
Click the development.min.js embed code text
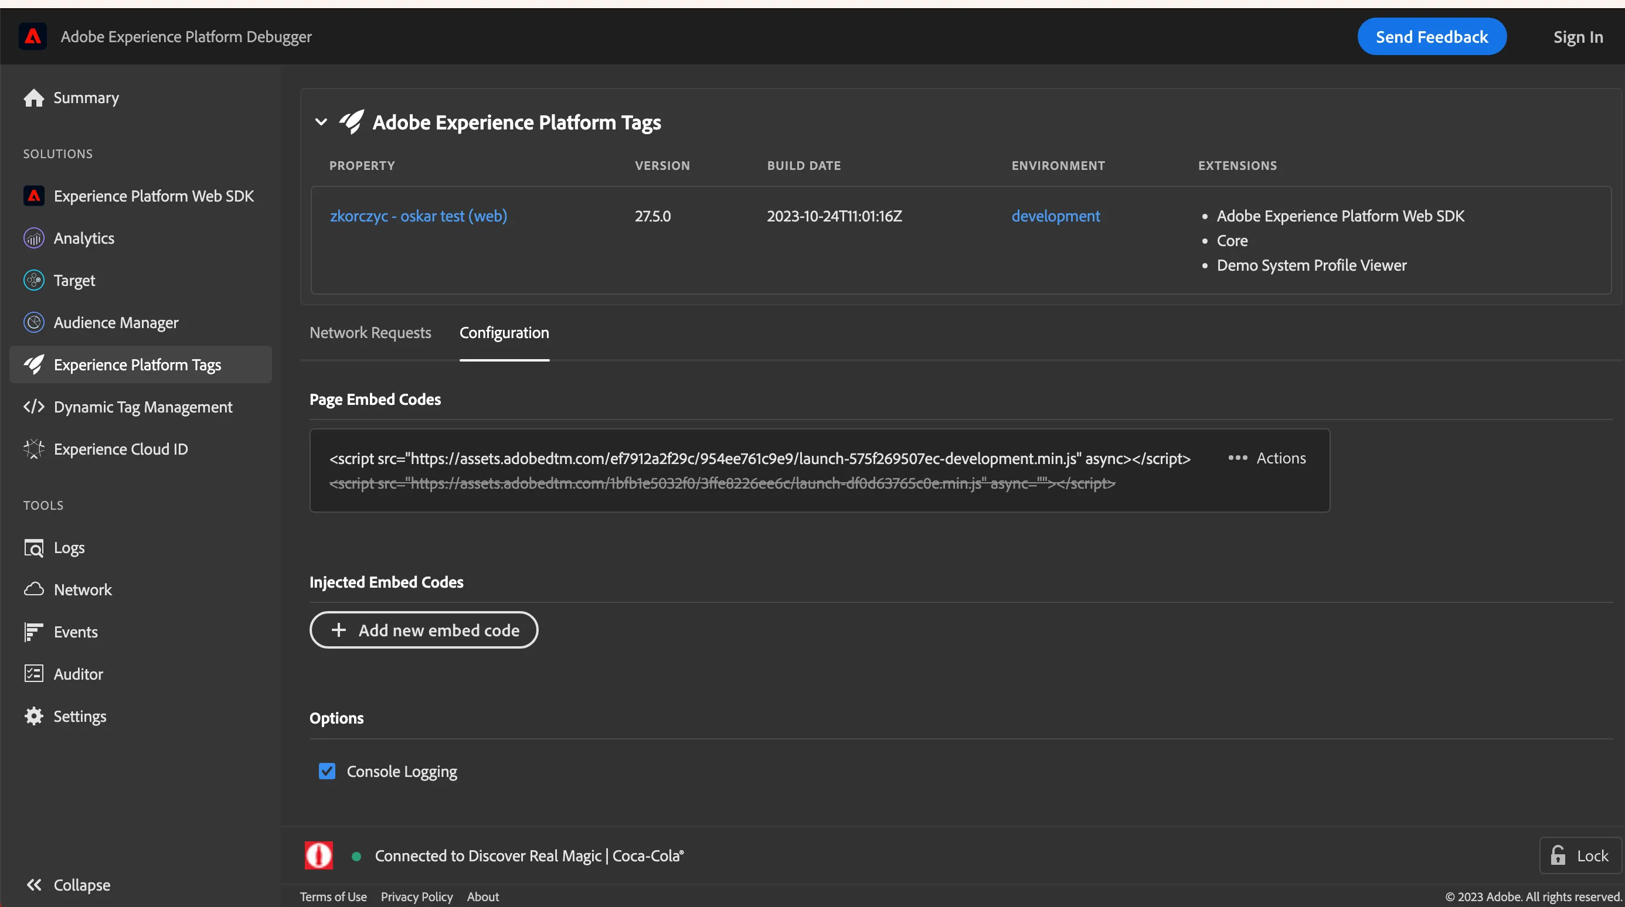tap(760, 458)
